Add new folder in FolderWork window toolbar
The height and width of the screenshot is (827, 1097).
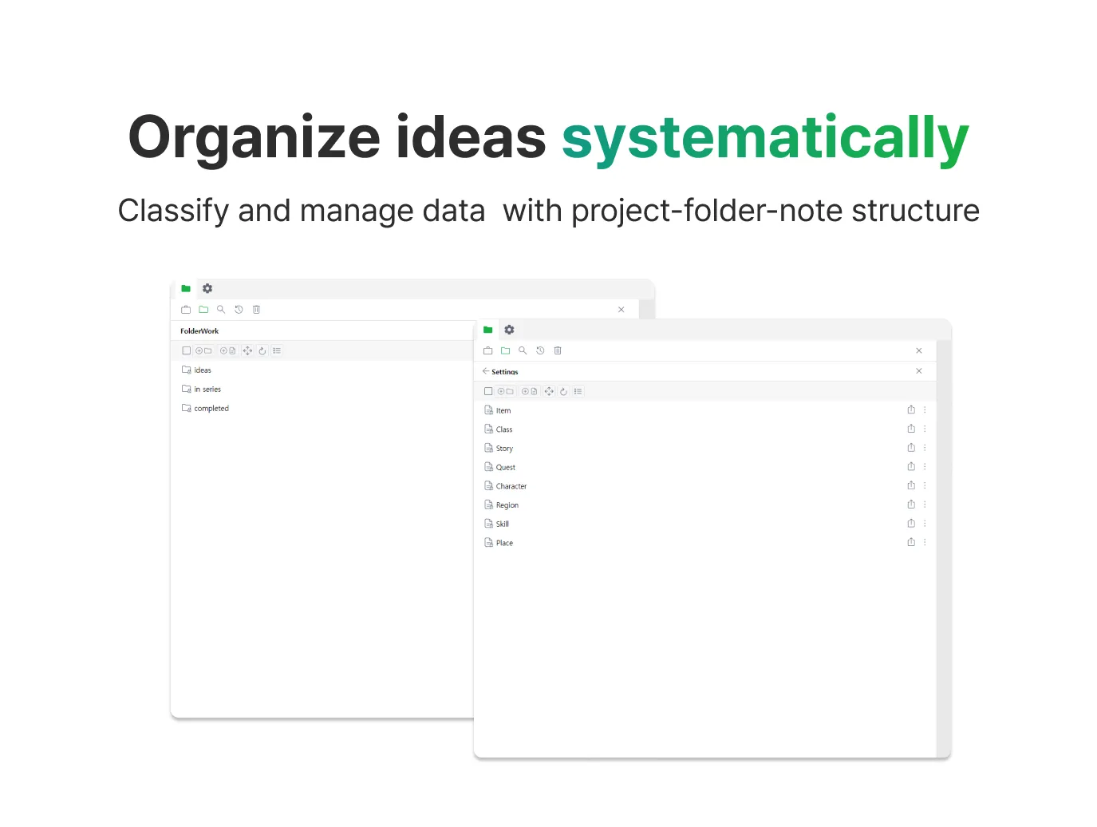(x=203, y=350)
